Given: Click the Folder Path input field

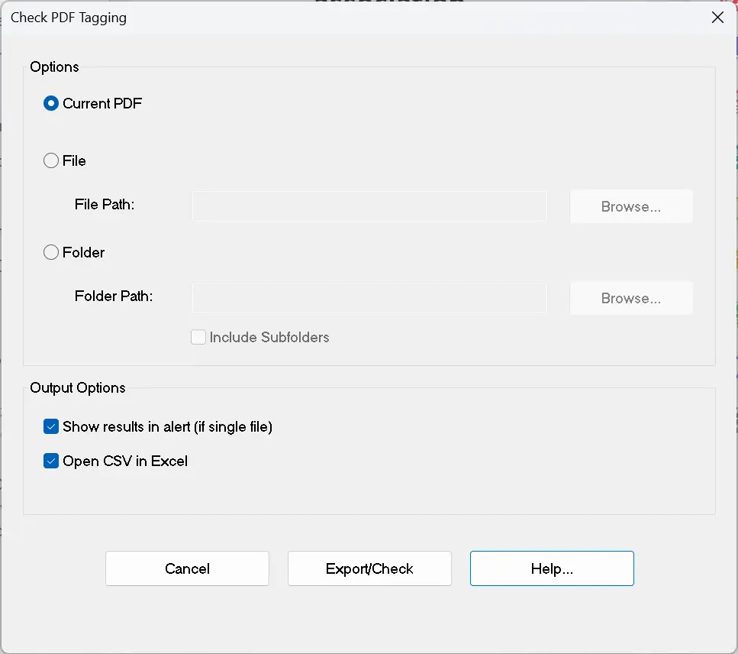Looking at the screenshot, I should click(369, 298).
